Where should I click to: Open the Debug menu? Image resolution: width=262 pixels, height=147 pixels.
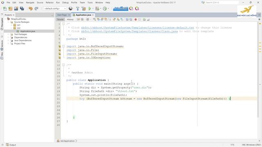pos(65,2)
